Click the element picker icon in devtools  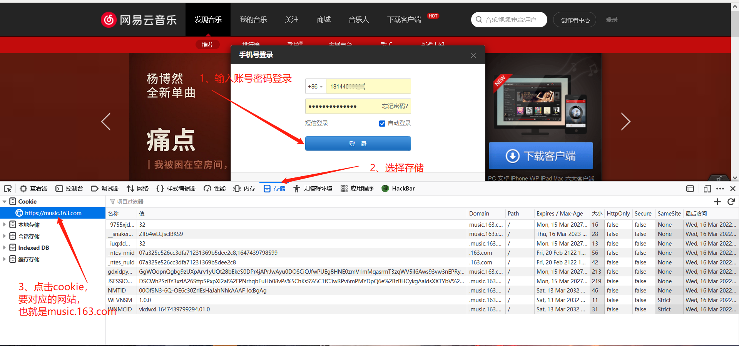point(8,189)
